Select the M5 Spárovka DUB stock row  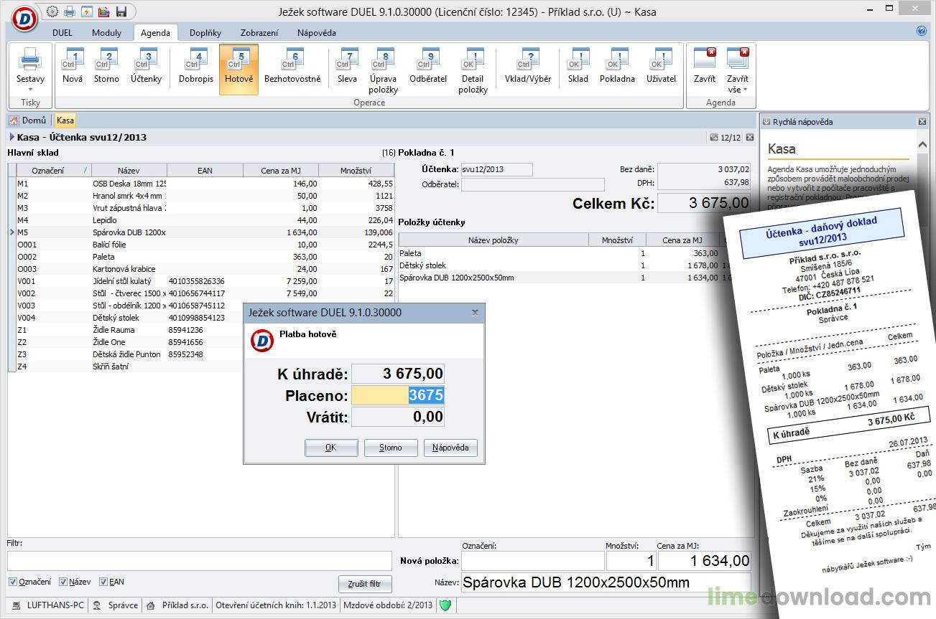pyautogui.click(x=201, y=232)
